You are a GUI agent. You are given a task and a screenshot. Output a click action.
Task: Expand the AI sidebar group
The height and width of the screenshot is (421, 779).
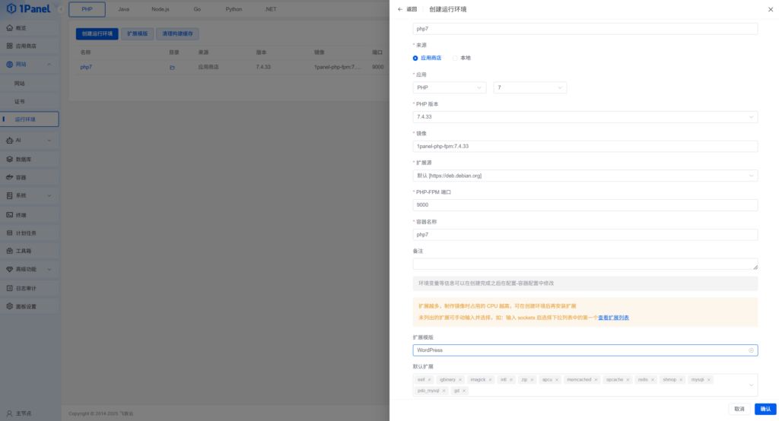(x=49, y=141)
